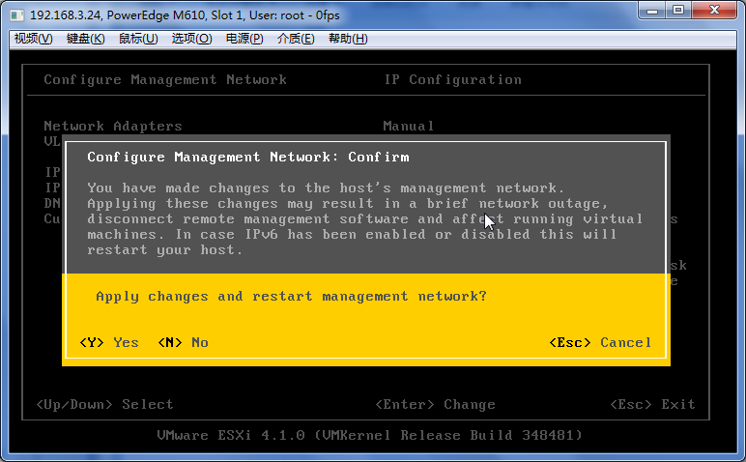Click the <Esc> Exit hint at bottom

point(653,404)
